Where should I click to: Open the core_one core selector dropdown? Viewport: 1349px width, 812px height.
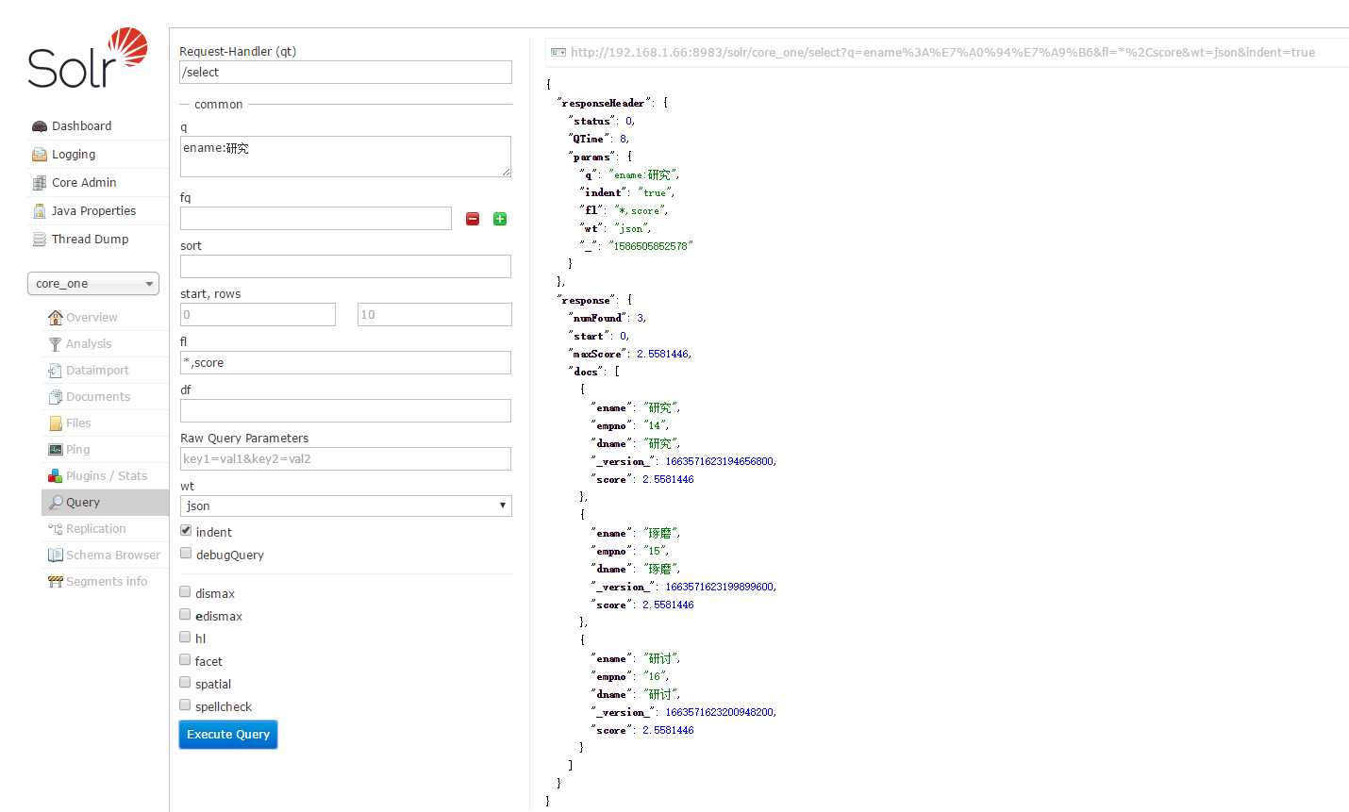(93, 284)
